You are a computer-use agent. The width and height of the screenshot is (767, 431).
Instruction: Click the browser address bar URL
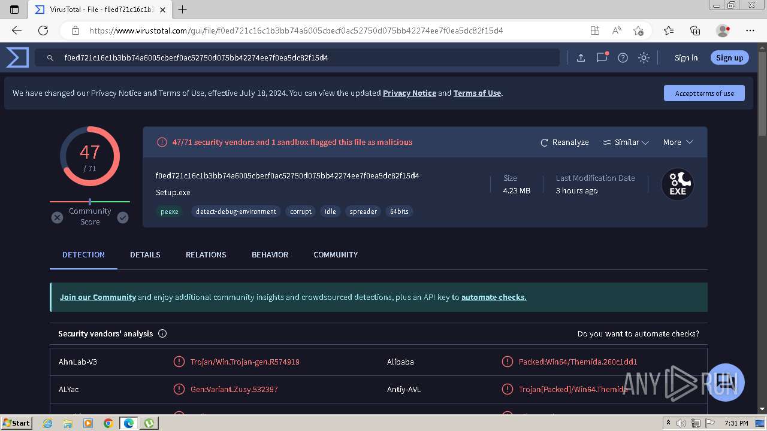(x=296, y=31)
